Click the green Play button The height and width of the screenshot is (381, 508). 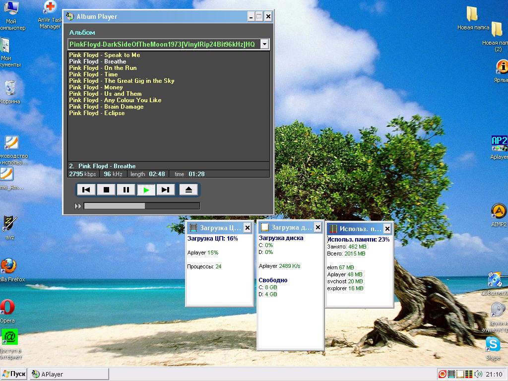pos(146,190)
